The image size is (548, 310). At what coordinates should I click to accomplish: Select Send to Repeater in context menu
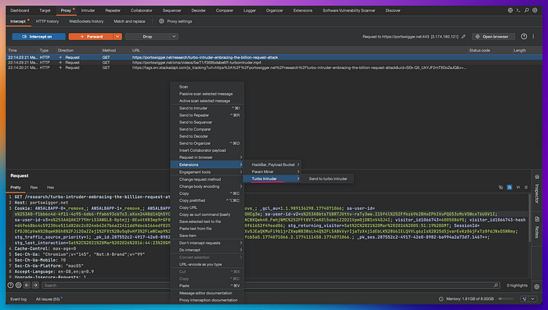[207, 115]
